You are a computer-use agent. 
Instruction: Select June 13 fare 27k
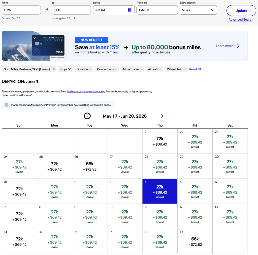coord(230,217)
